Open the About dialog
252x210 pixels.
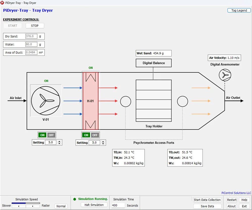click(232, 206)
